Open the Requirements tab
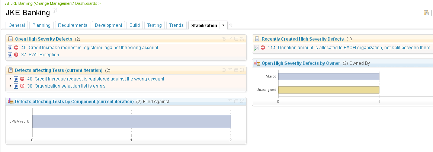This screenshot has width=433, height=152. click(73, 25)
